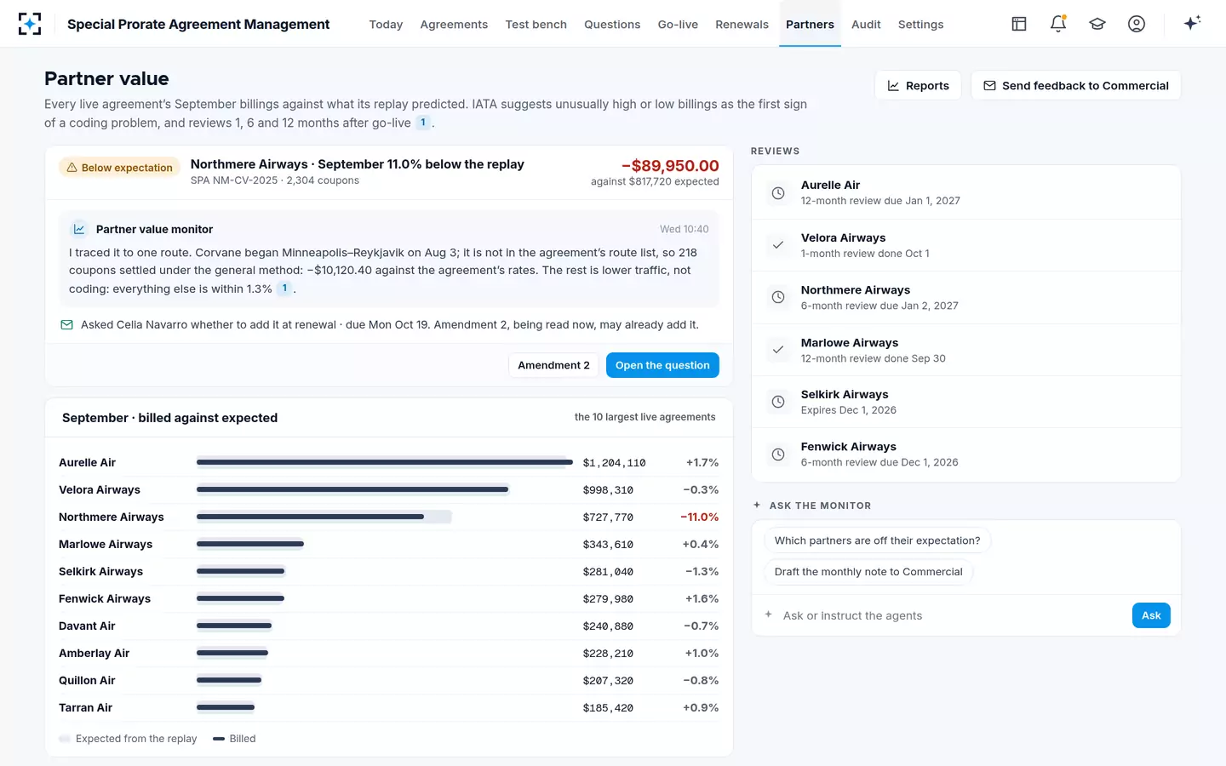The width and height of the screenshot is (1226, 766).
Task: Open the graduation cap learning icon
Action: 1097,24
